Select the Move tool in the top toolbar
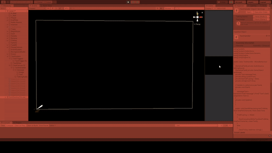Image resolution: width=272 pixels, height=153 pixels. pos(8,2)
